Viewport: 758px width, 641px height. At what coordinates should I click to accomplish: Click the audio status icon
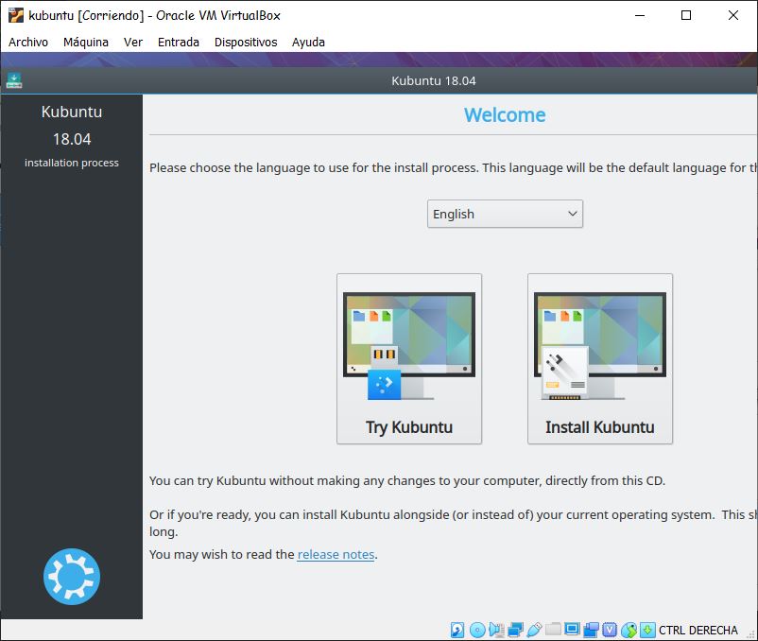[x=496, y=630]
